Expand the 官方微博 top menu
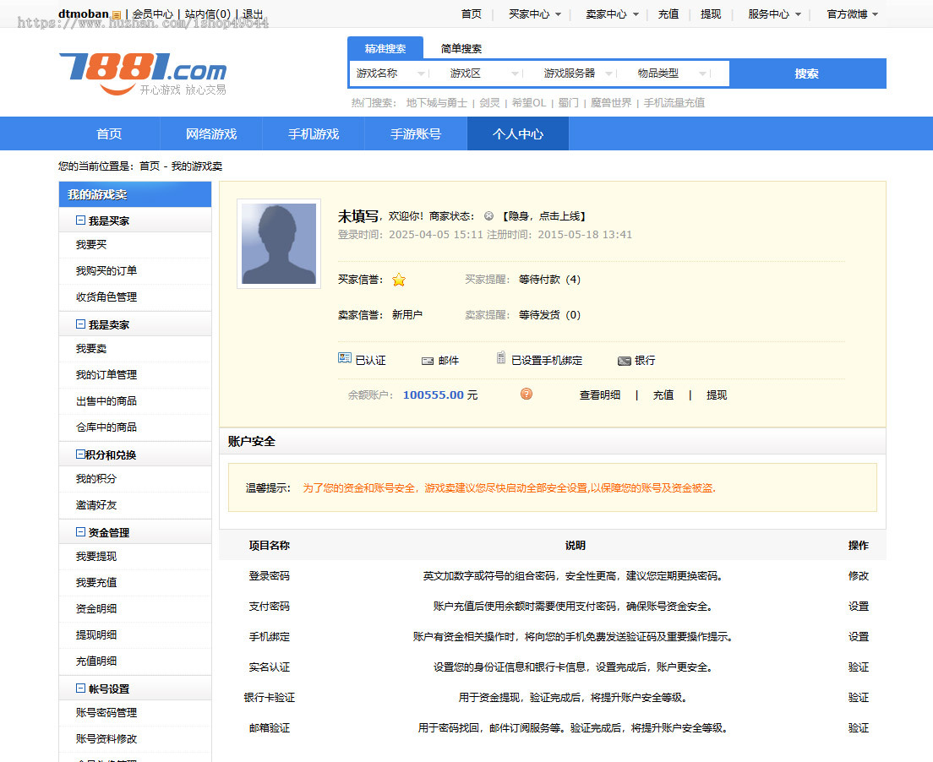The height and width of the screenshot is (762, 933). coord(852,14)
